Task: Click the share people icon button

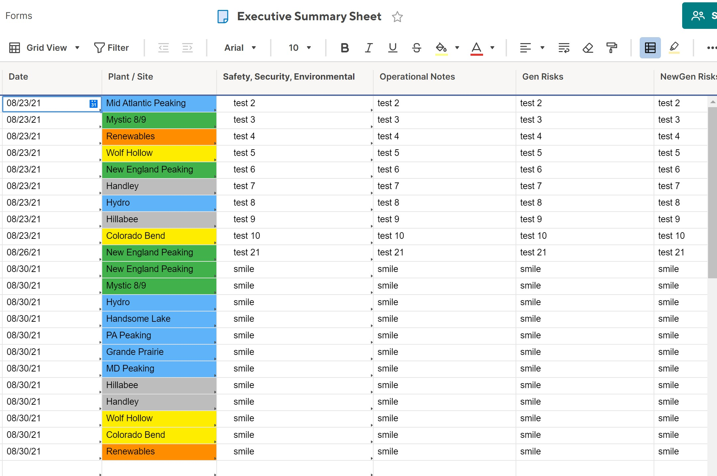Action: point(698,16)
